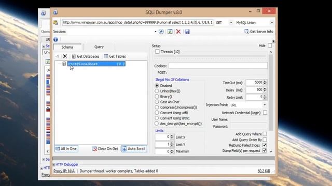Check the Add Query Order By box
The image size is (332, 186).
tap(265, 140)
